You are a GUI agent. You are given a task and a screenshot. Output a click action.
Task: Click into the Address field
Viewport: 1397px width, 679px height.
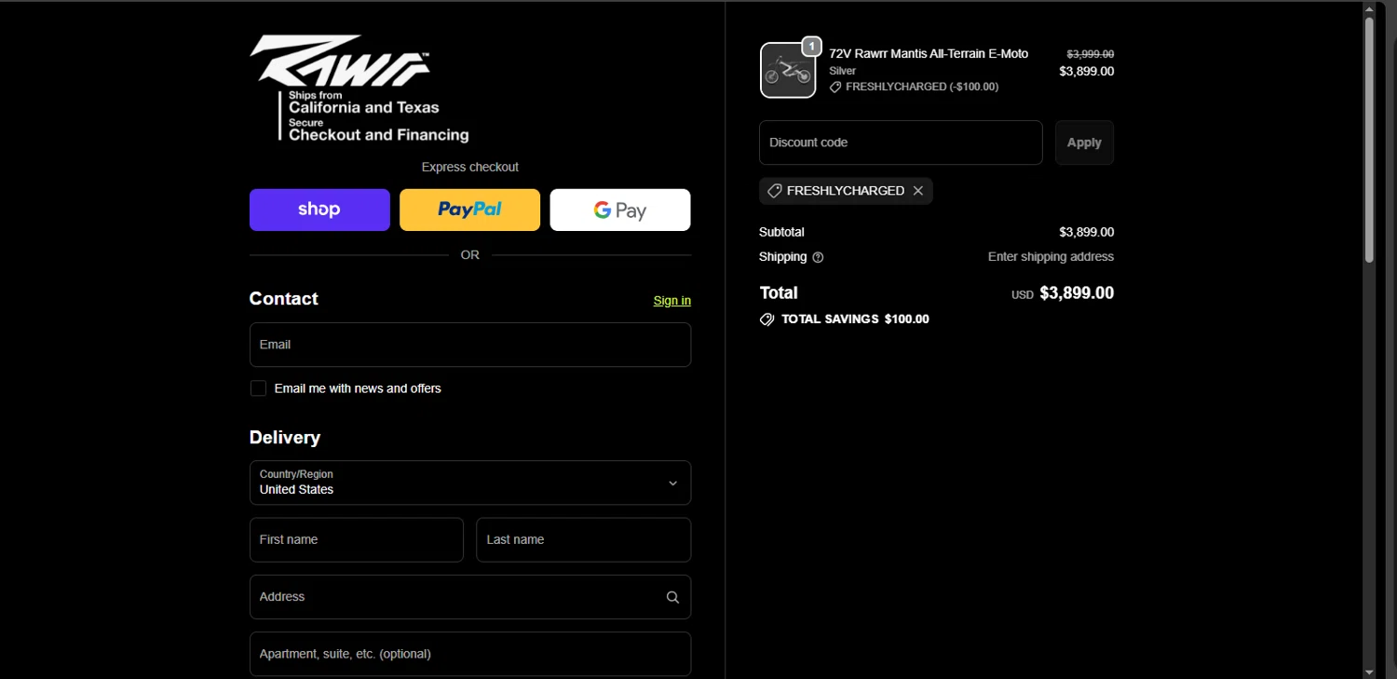pyautogui.click(x=470, y=597)
